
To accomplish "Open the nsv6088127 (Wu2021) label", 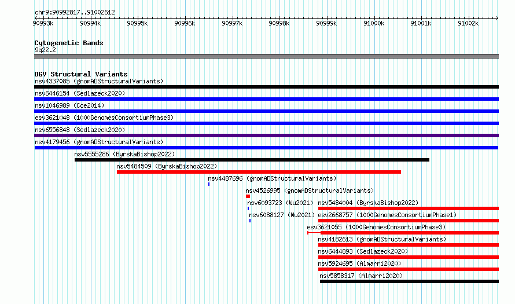I will click(x=282, y=215).
